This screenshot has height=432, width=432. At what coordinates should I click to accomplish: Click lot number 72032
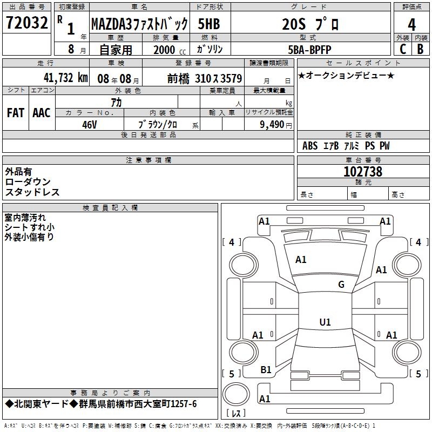26,23
